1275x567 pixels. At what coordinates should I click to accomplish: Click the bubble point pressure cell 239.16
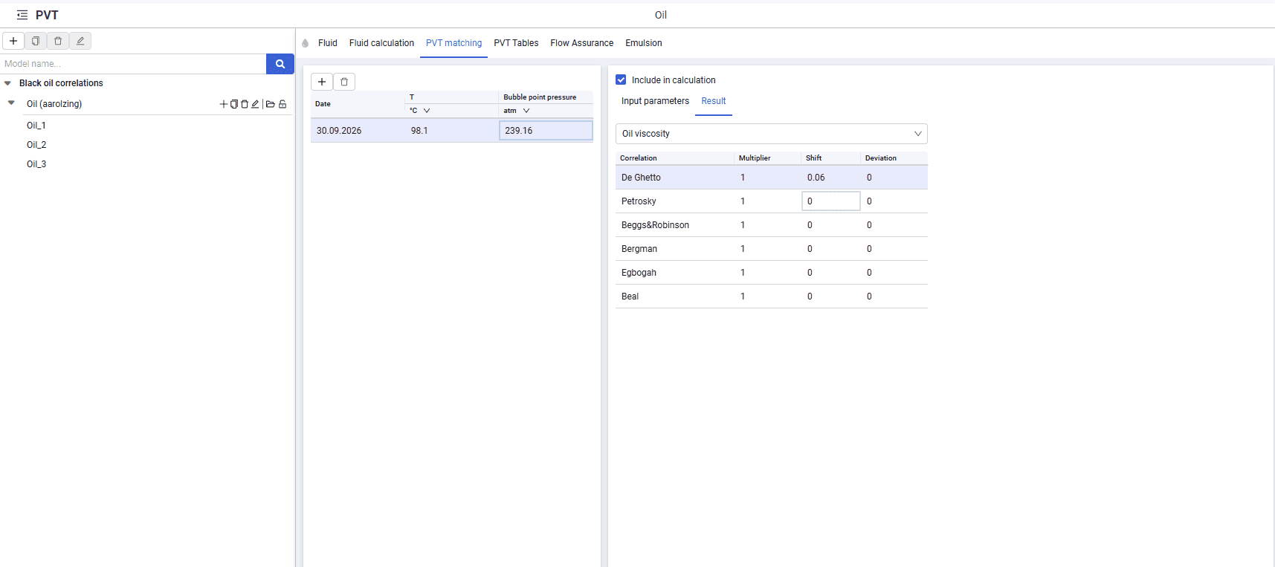pyautogui.click(x=546, y=131)
